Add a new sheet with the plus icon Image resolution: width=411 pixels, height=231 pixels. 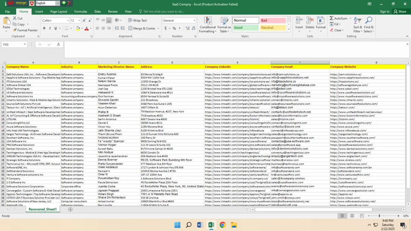70,209
